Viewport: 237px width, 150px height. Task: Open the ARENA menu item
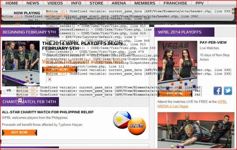click(x=119, y=3)
